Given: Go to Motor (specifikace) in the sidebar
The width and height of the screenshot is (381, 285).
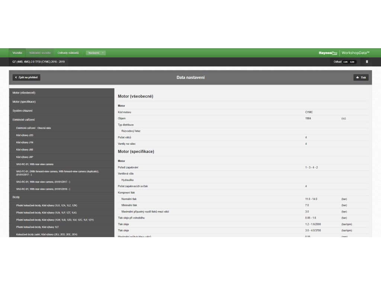Looking at the screenshot, I should (24, 102).
